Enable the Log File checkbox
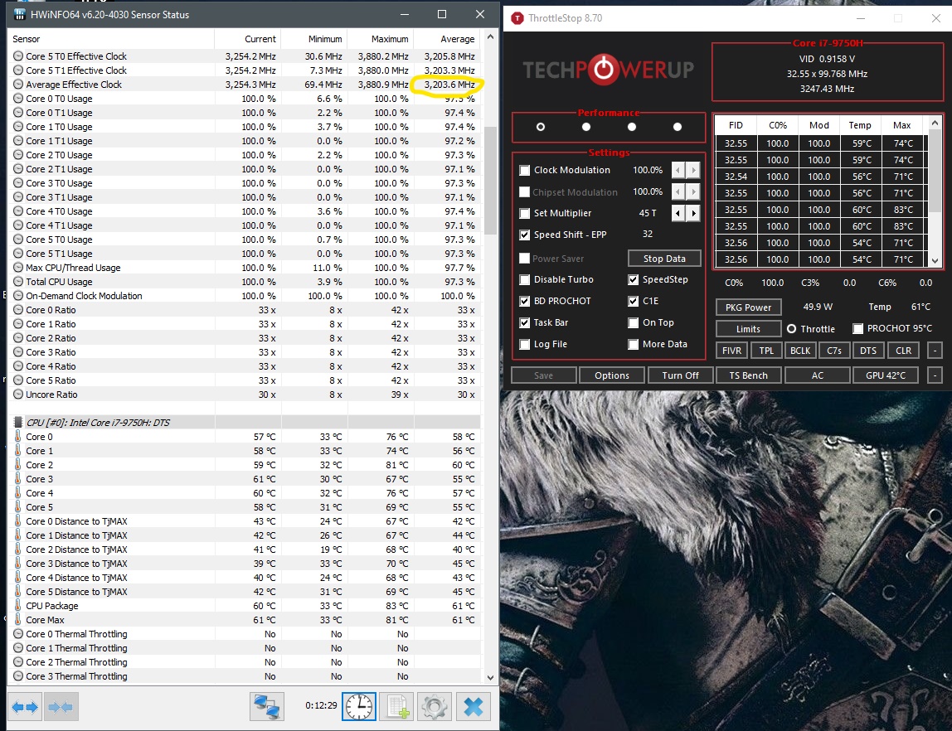Screen dimensions: 952x731 tap(525, 345)
